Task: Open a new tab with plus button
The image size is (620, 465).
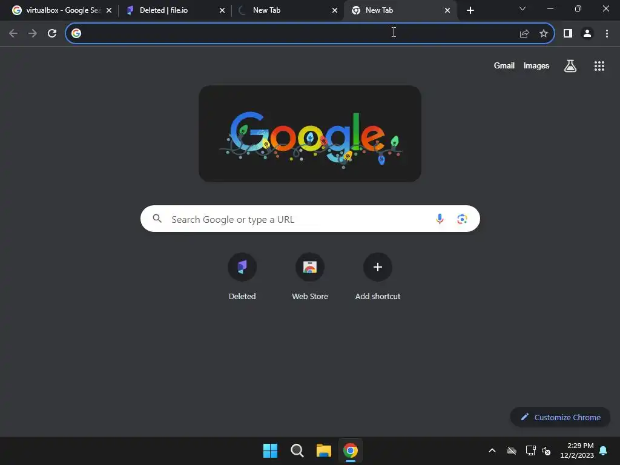Action: 470,11
